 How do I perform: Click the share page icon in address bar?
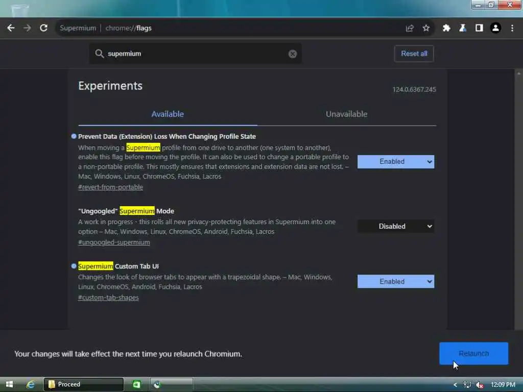click(410, 28)
